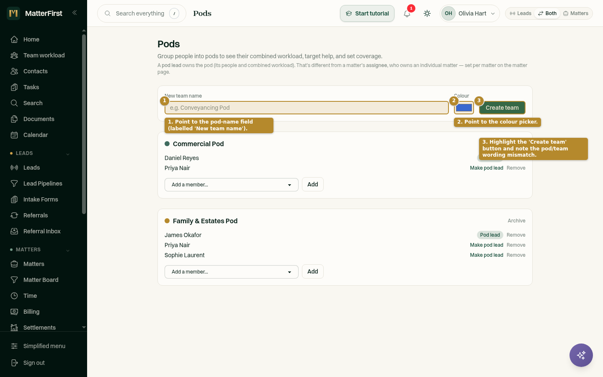Open Add a member dropdown in Family & Estates Pod
Viewport: 603px width, 377px height.
[x=232, y=272]
